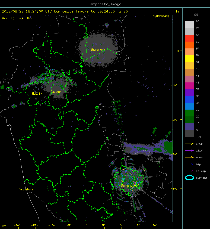
Task: Click the 200 x-axis tick label
Action: pyautogui.click(x=155, y=225)
